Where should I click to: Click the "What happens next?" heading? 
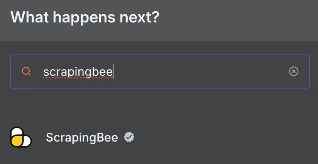pyautogui.click(x=85, y=17)
